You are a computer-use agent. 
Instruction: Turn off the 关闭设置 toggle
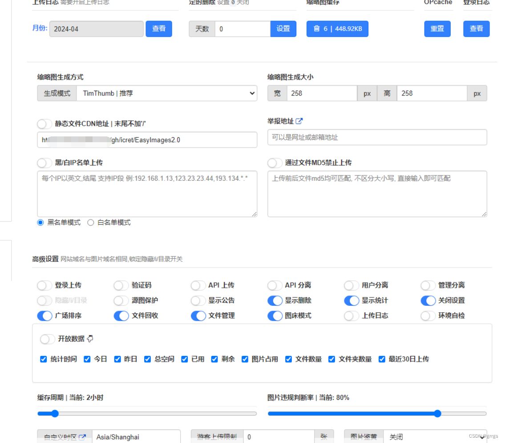tap(428, 300)
